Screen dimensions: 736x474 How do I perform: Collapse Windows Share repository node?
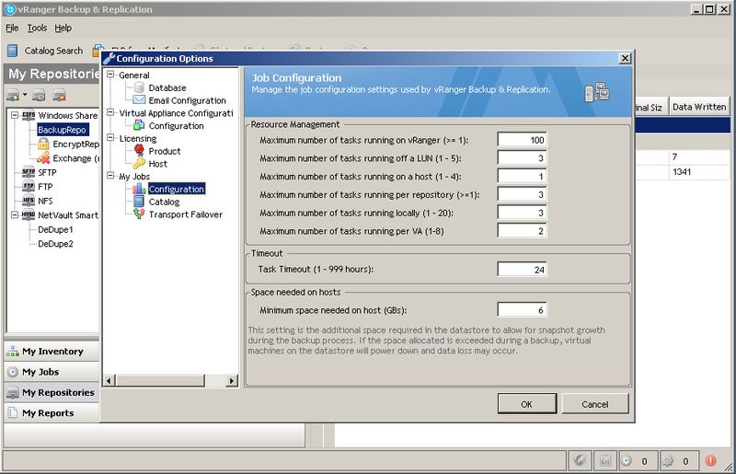15,115
